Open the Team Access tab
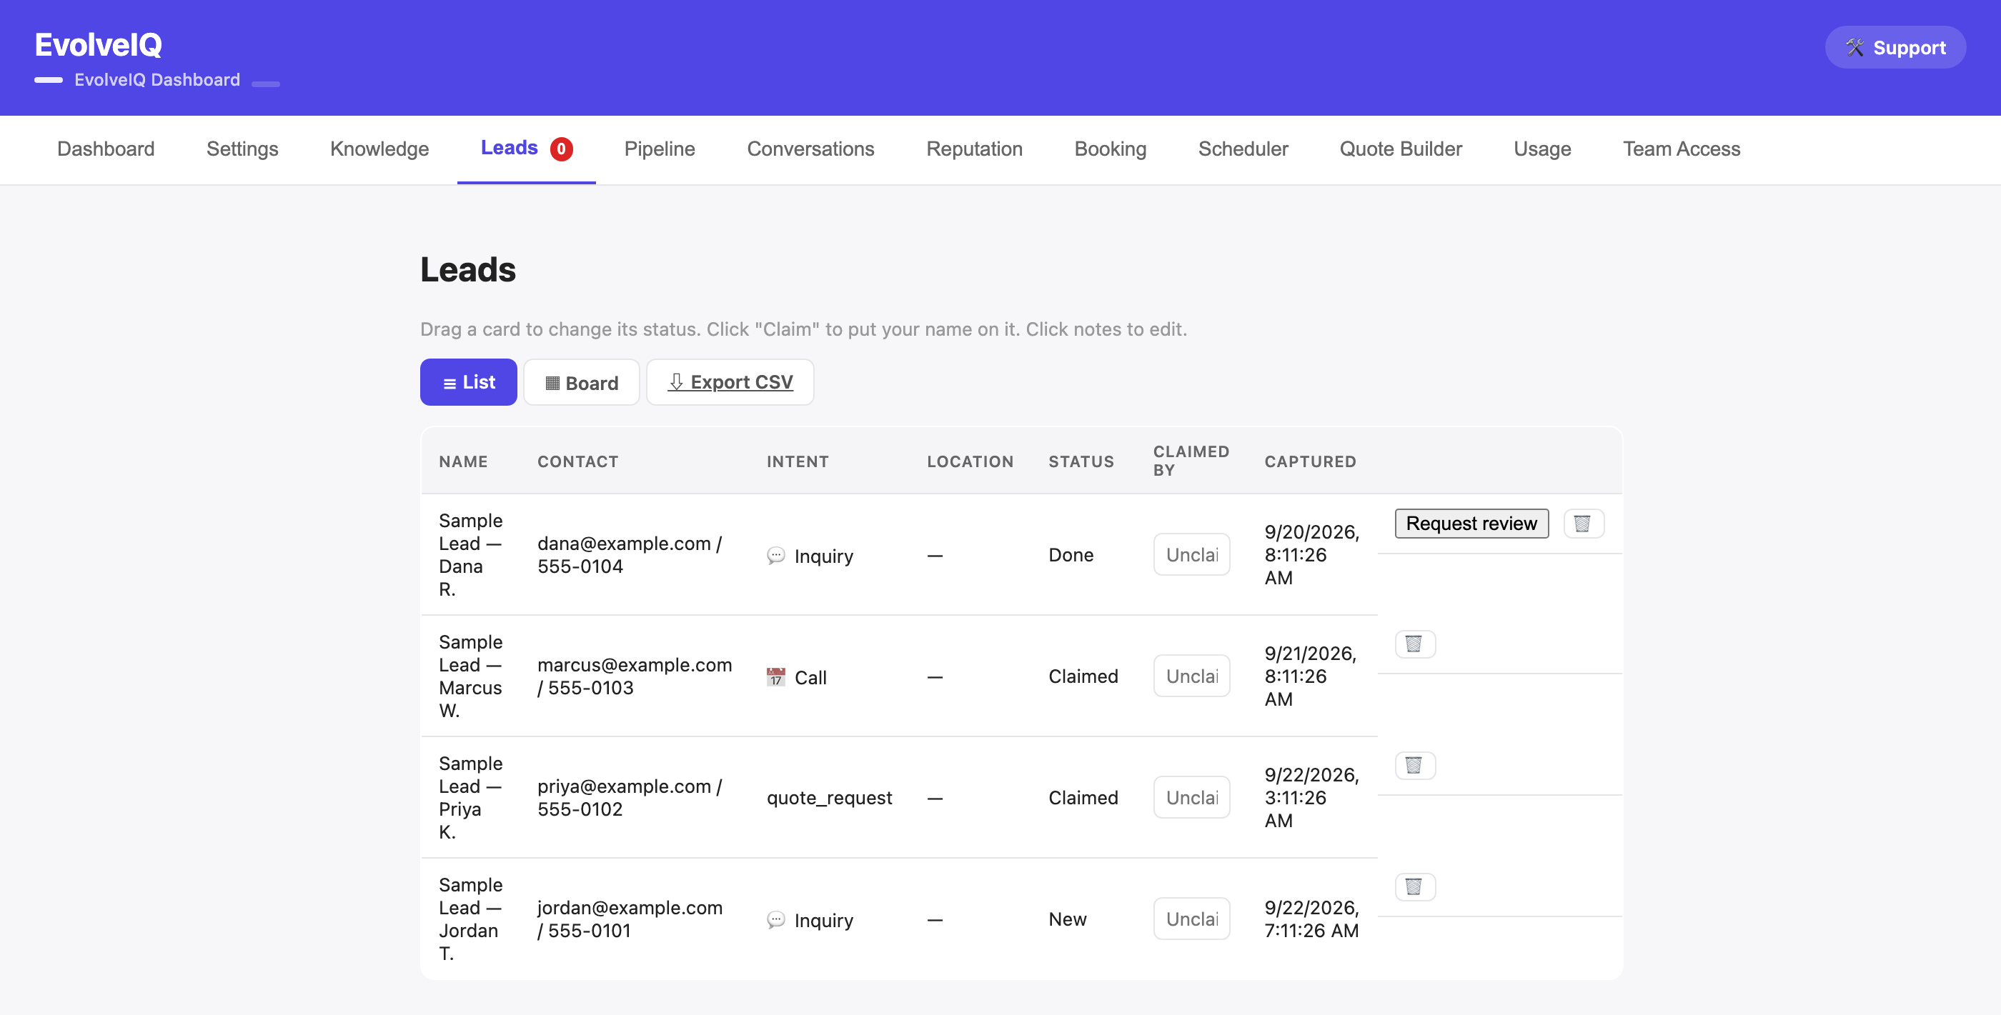 tap(1681, 149)
